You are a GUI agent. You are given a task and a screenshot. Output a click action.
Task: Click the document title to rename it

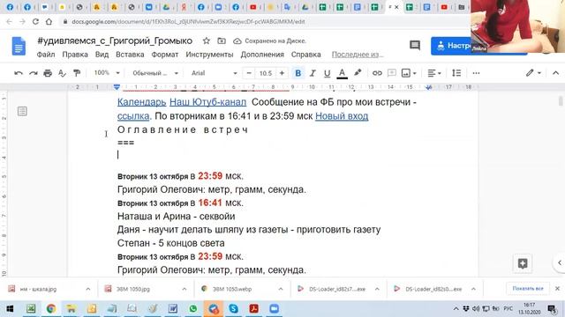pyautogui.click(x=115, y=41)
